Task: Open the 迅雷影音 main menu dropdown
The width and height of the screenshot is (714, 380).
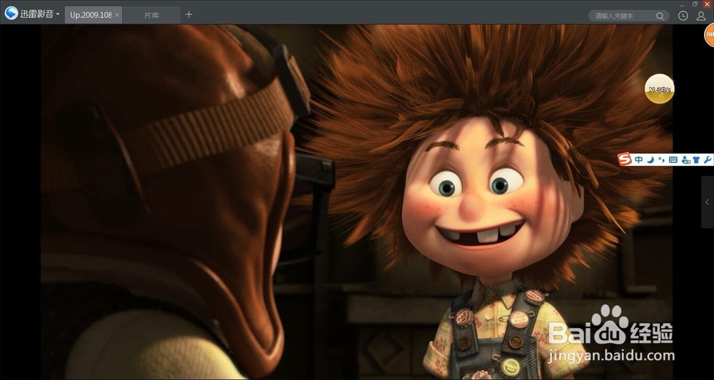Action: tap(39, 14)
